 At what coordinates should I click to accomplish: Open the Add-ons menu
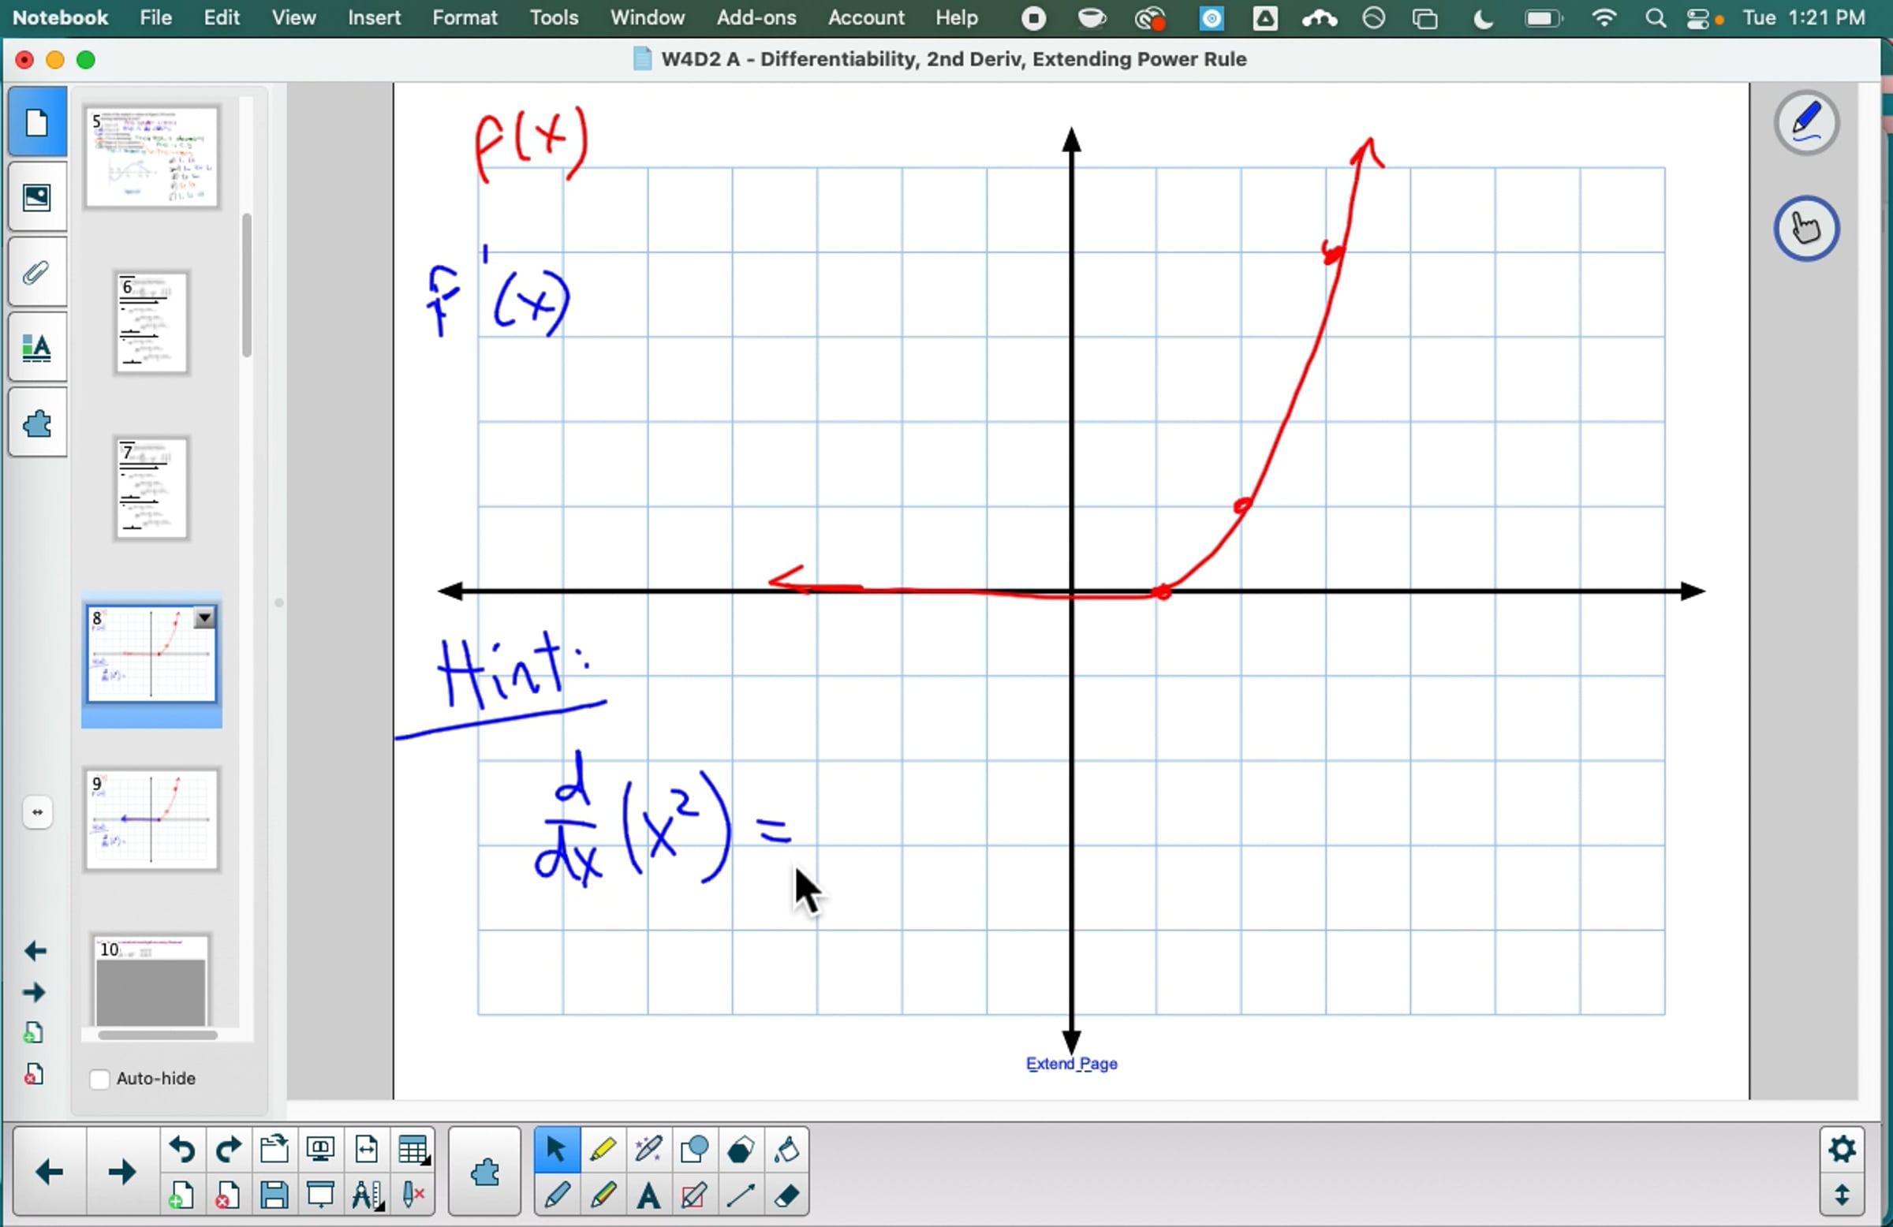click(756, 17)
